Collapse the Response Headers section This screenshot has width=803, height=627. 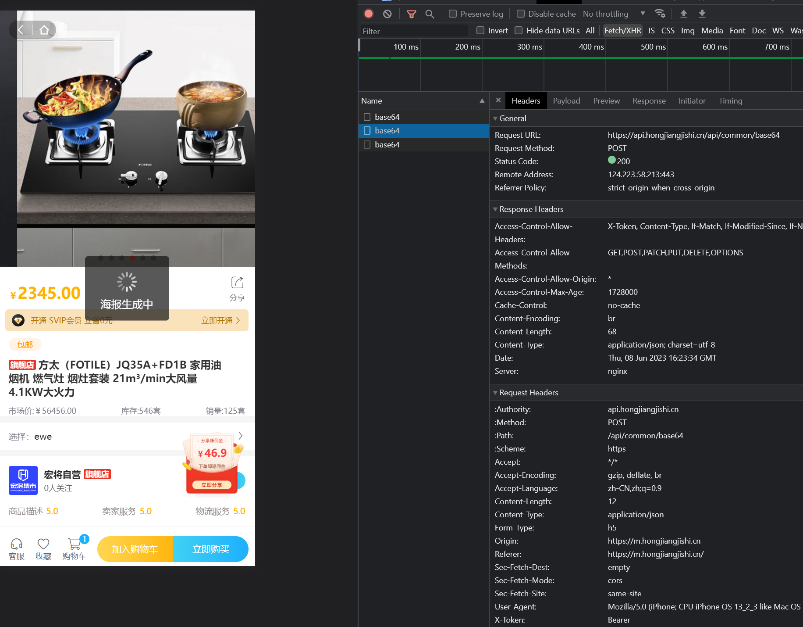495,209
